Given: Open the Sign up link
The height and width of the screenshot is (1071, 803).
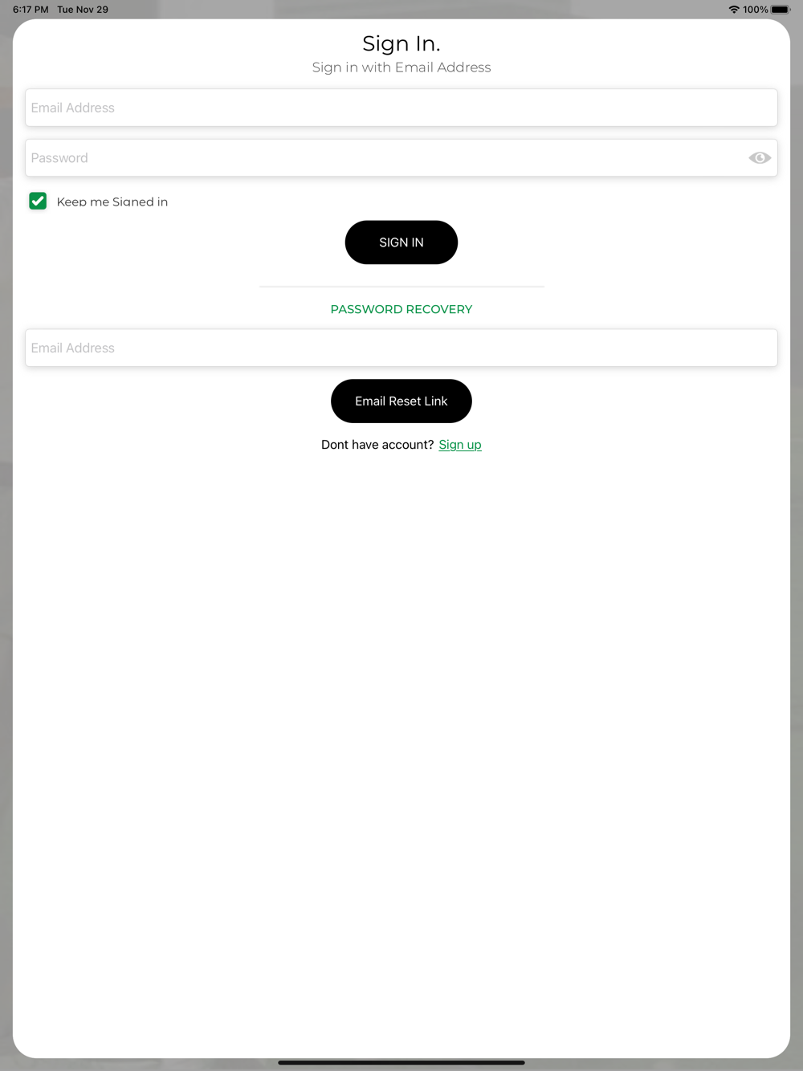Looking at the screenshot, I should (x=460, y=445).
